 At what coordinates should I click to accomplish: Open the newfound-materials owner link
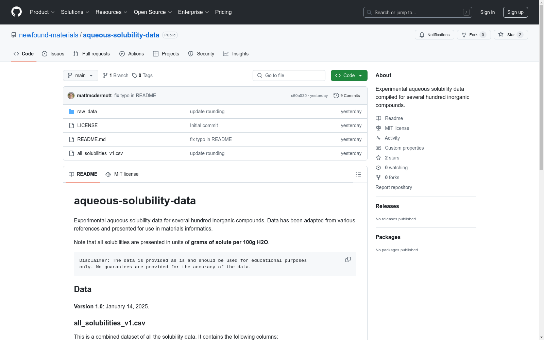point(49,35)
